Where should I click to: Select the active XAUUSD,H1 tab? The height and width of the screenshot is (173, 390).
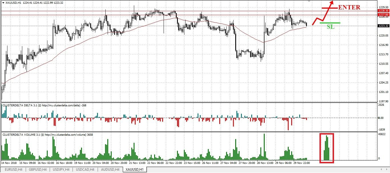[134, 170]
